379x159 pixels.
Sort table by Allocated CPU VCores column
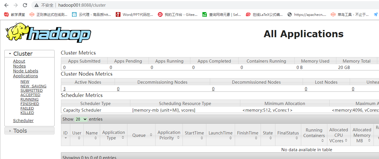point(339,135)
